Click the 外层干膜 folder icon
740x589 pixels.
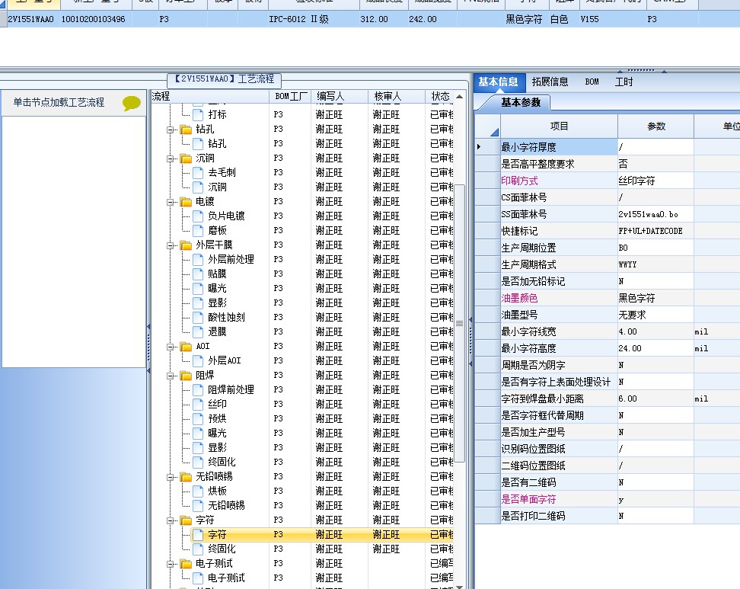pos(186,245)
